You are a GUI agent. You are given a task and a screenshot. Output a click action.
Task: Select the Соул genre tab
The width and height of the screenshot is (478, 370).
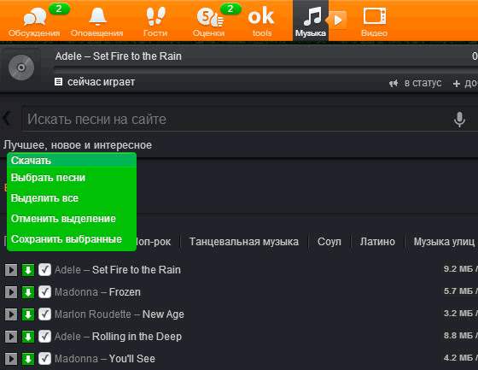329,242
